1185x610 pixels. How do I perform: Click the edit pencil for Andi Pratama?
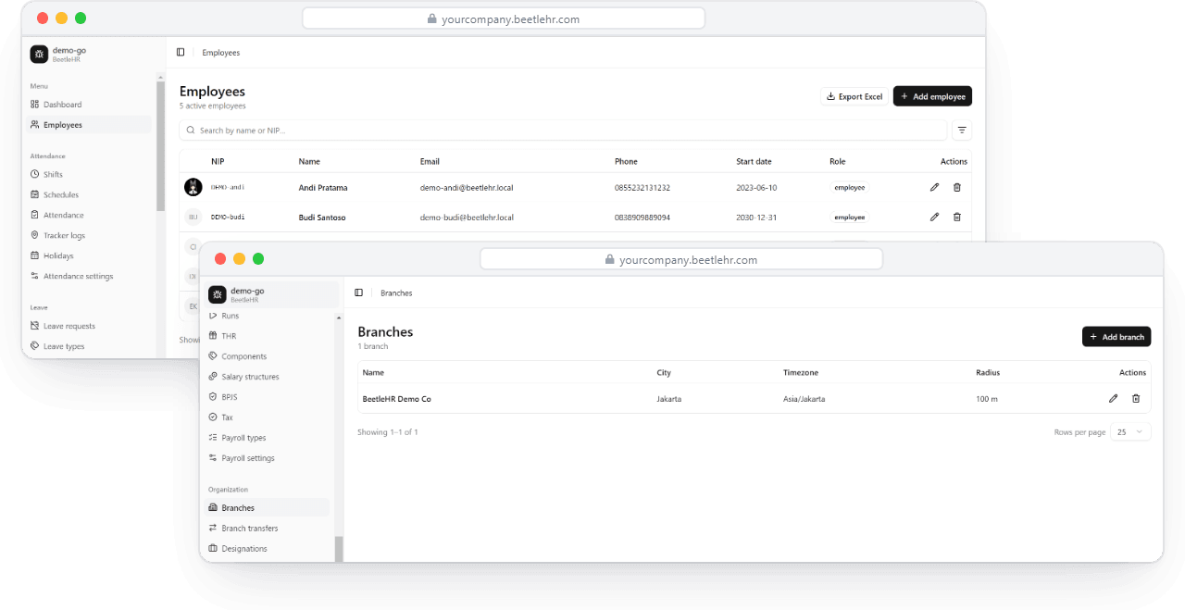[934, 187]
